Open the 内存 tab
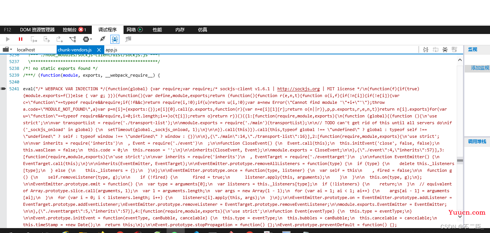This screenshot has width=490, height=233. click(x=180, y=29)
